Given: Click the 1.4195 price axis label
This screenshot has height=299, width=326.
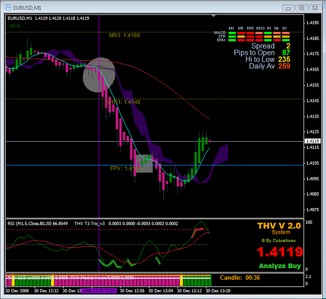Looking at the screenshot, I should (312, 22).
